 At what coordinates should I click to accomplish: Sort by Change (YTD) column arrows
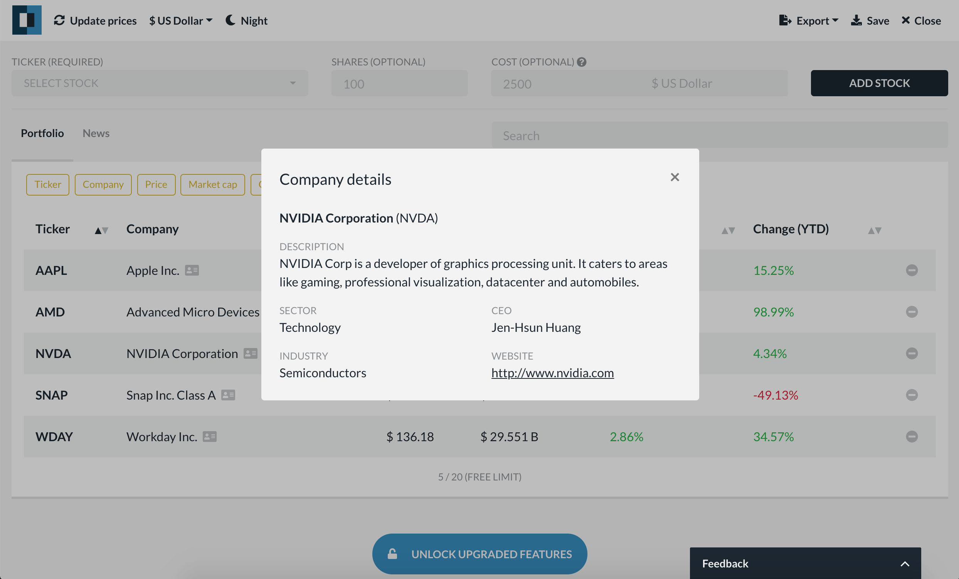coord(874,230)
